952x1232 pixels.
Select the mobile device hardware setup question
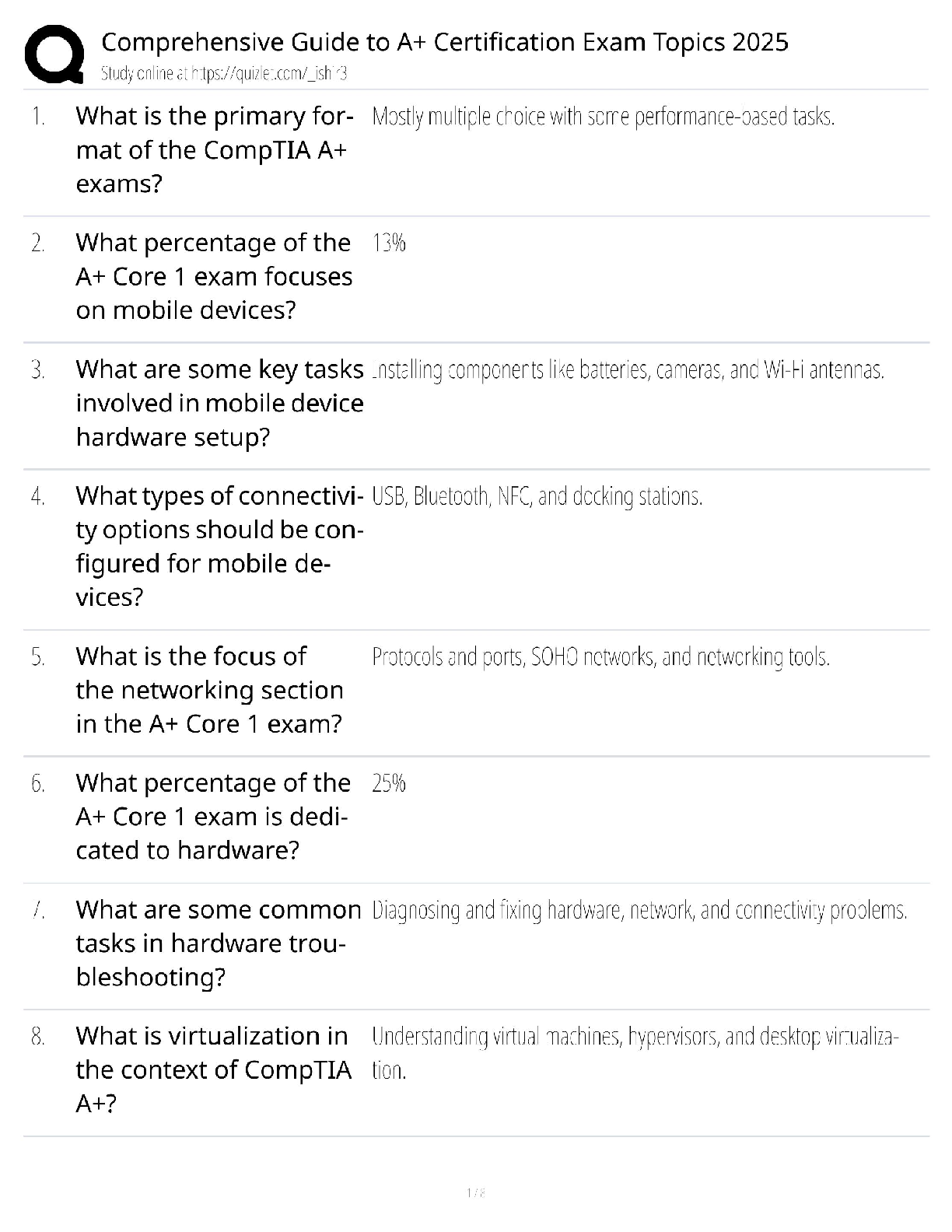pos(219,403)
